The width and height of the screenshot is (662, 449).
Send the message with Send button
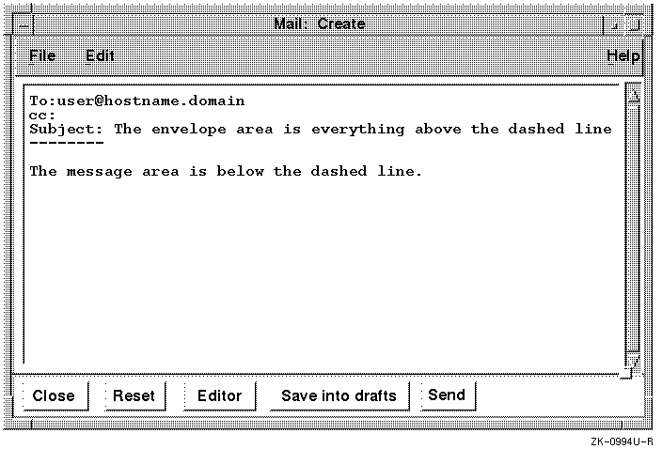pyautogui.click(x=447, y=395)
